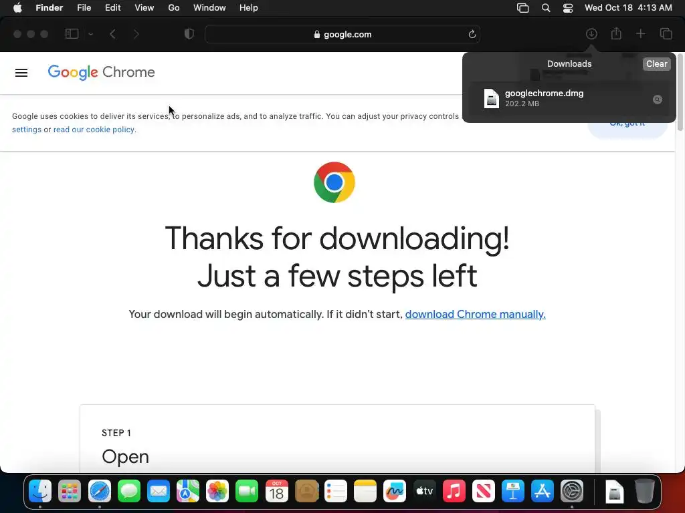685x513 pixels.
Task: Click the page vertical scrollbar
Action: coord(680,92)
